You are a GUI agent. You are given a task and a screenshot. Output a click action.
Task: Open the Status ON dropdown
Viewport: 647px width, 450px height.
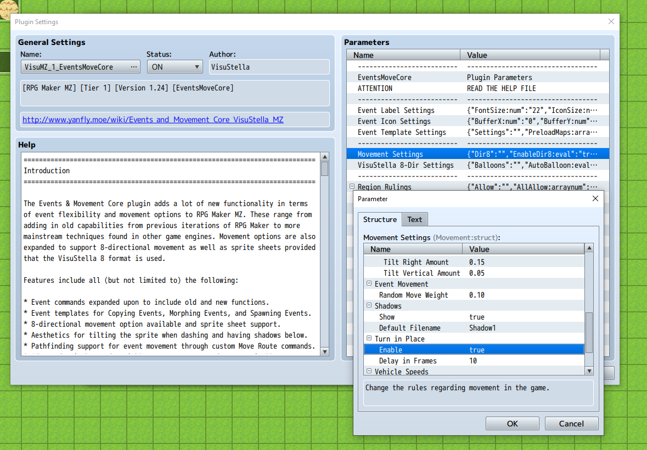(175, 67)
